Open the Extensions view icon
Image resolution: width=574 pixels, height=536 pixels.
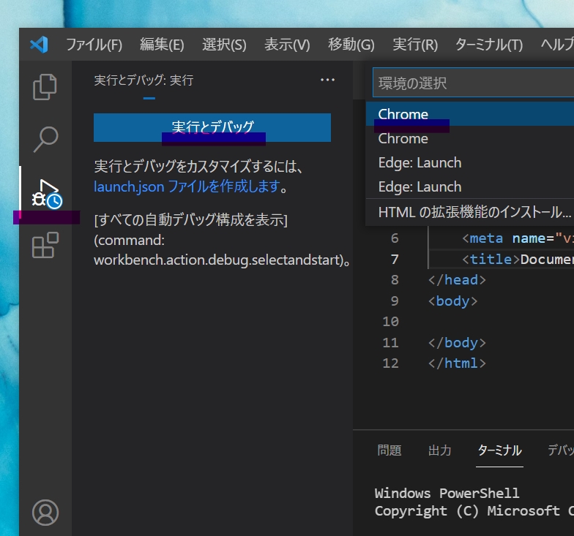click(x=45, y=246)
